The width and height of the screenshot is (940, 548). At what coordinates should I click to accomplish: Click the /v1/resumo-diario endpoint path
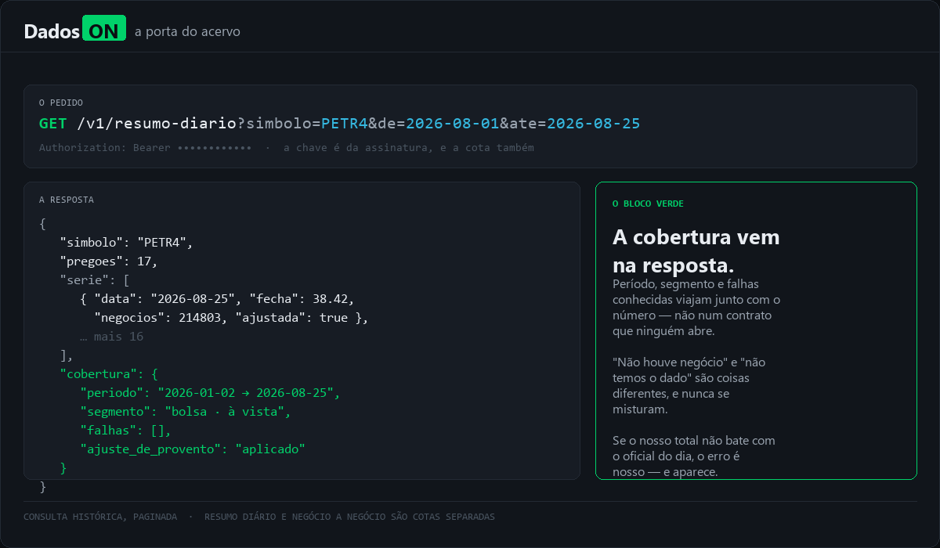point(157,124)
